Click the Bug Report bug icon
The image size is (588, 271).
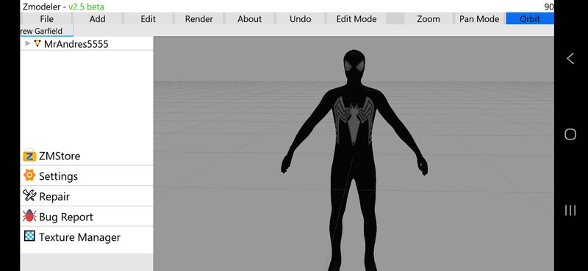coord(29,216)
